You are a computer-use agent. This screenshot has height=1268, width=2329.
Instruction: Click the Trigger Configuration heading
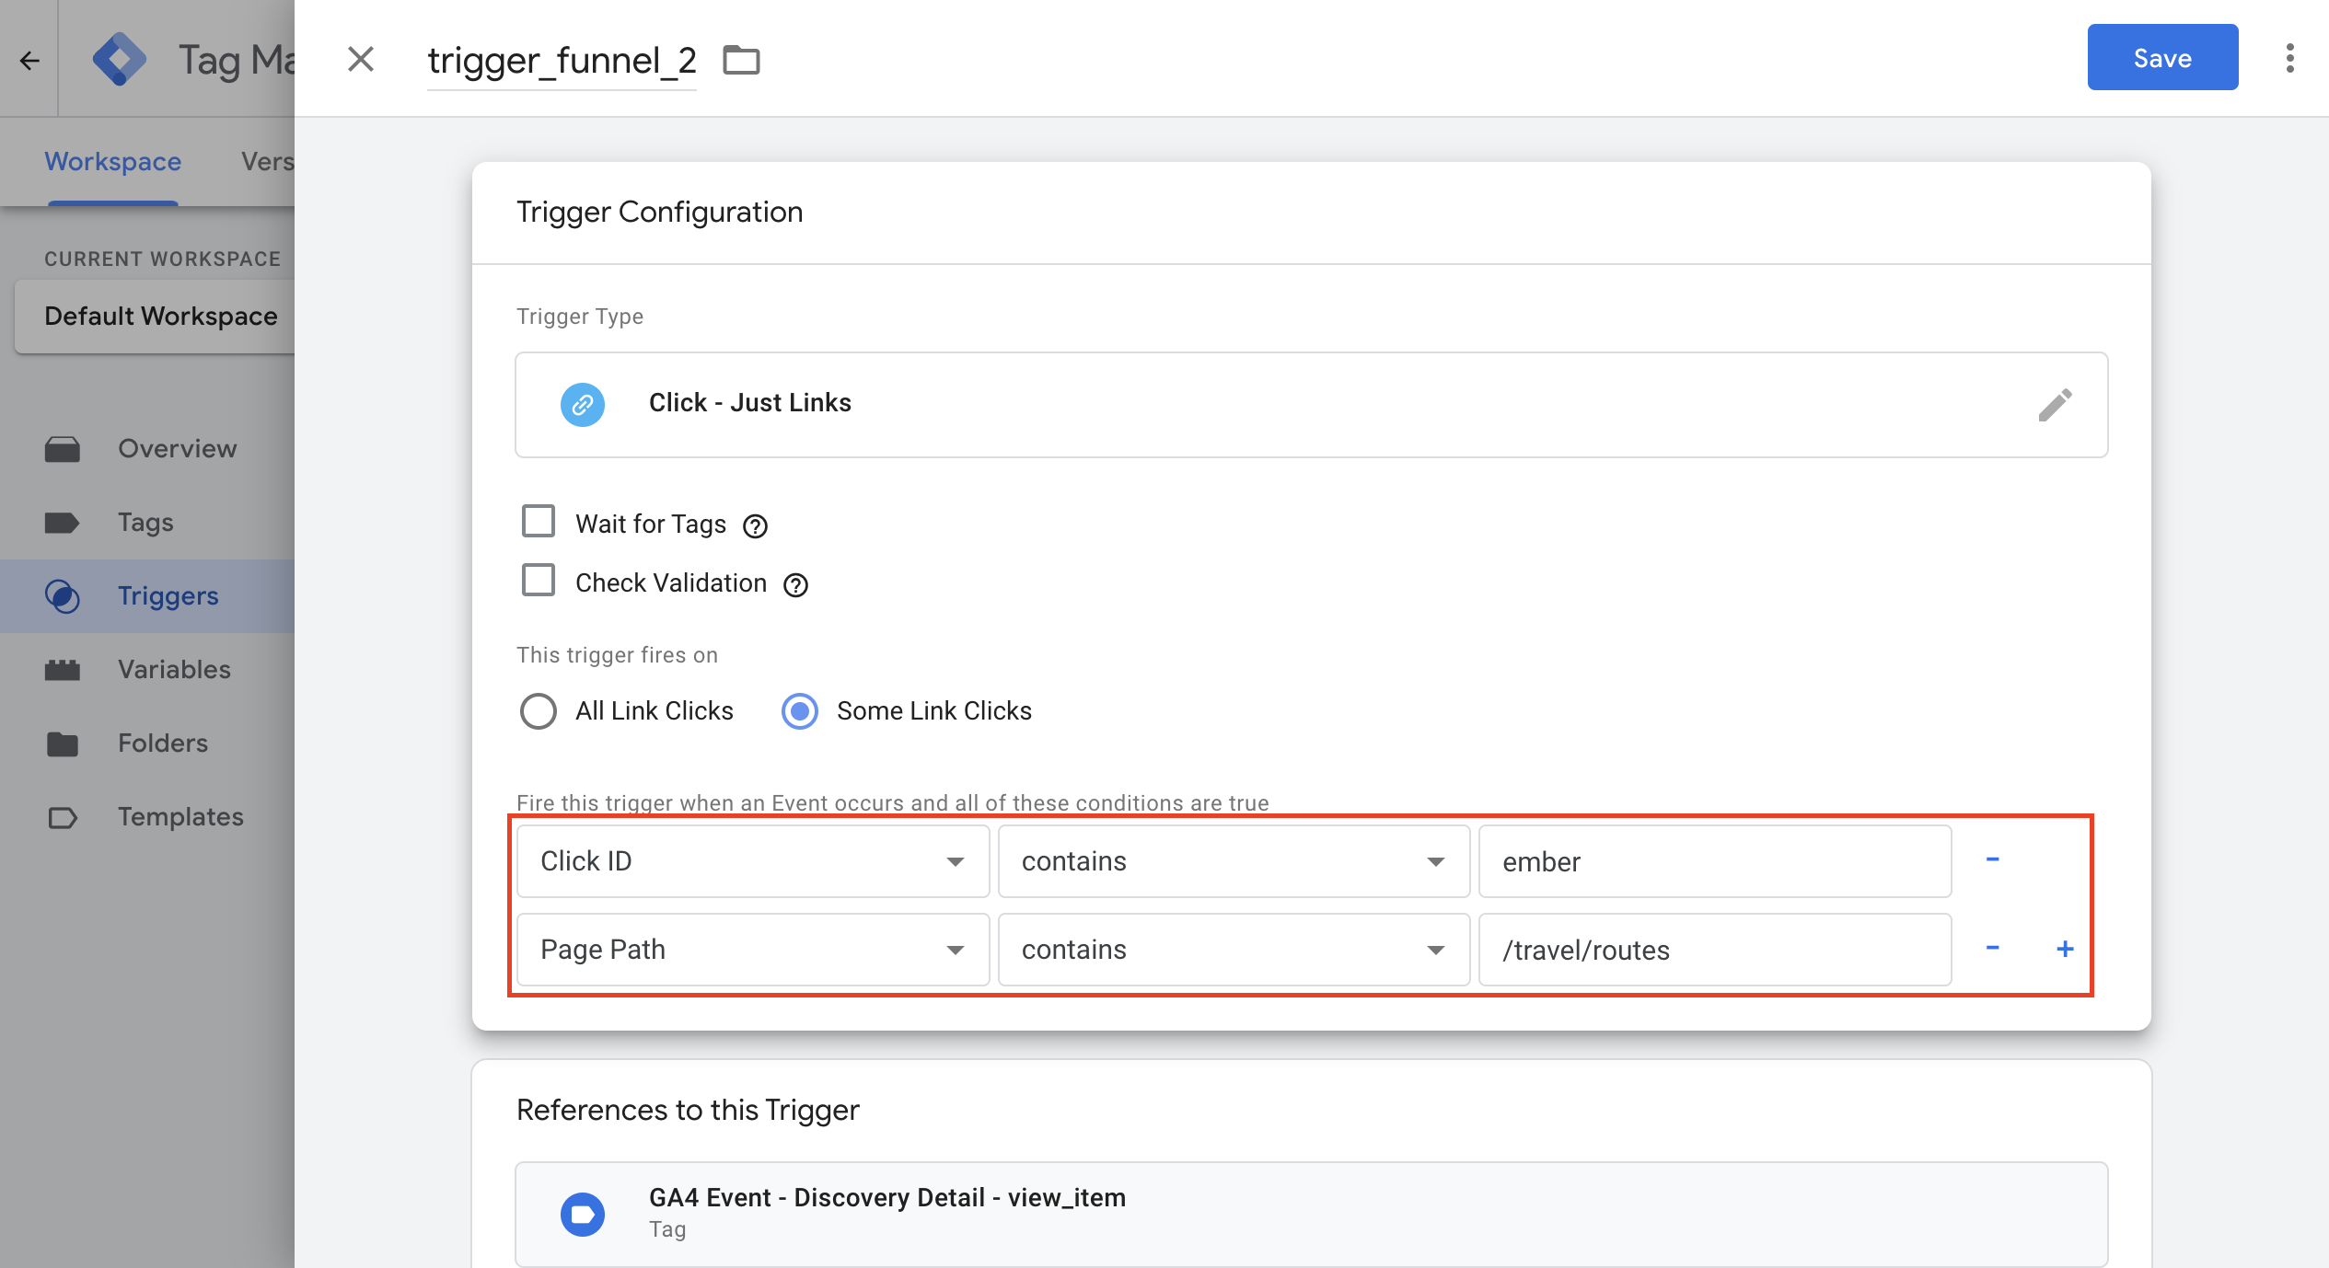point(659,212)
